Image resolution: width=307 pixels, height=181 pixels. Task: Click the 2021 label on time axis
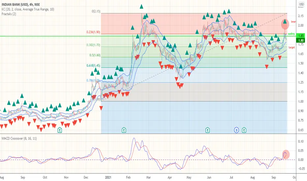click(108, 177)
